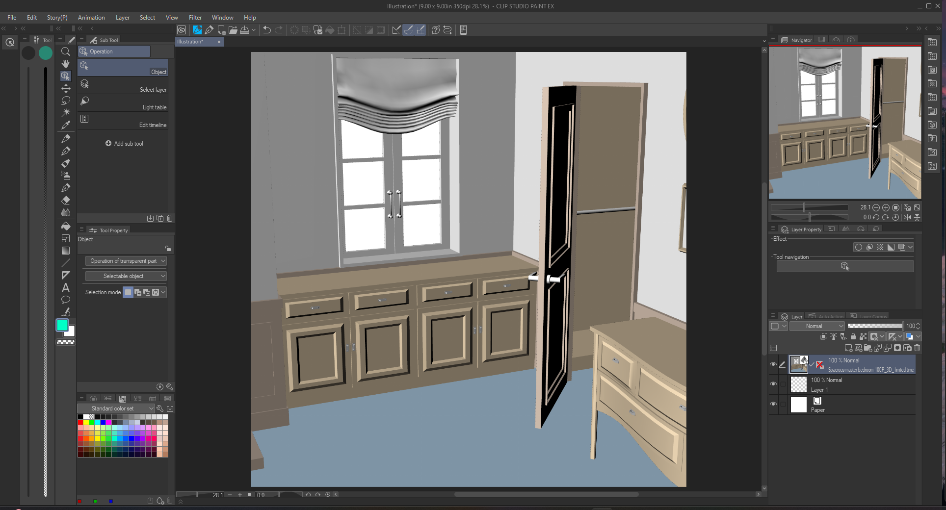This screenshot has height=510, width=946.
Task: Click the Undo arrow in command bar
Action: click(x=267, y=30)
